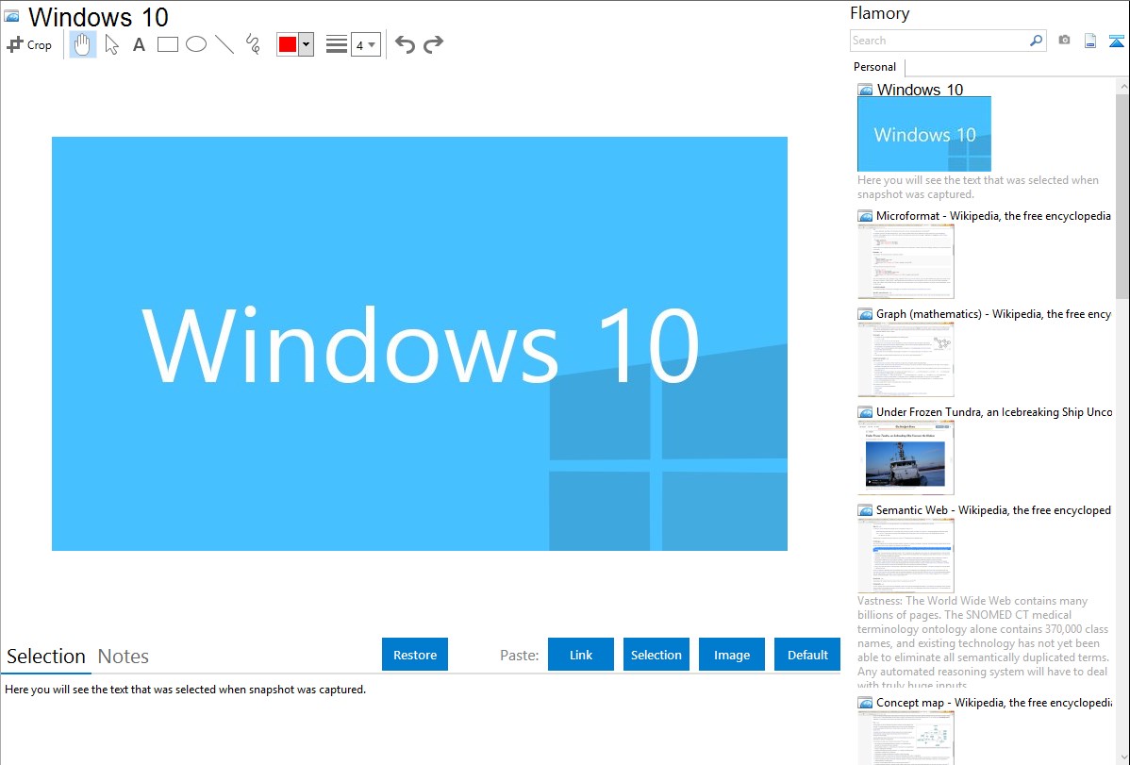Click the Default paste button
Viewport: 1130px width, 765px height.
pos(807,655)
